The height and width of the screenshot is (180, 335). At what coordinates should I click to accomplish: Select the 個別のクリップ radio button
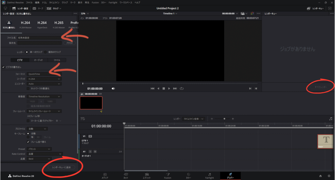[x=46, y=52]
